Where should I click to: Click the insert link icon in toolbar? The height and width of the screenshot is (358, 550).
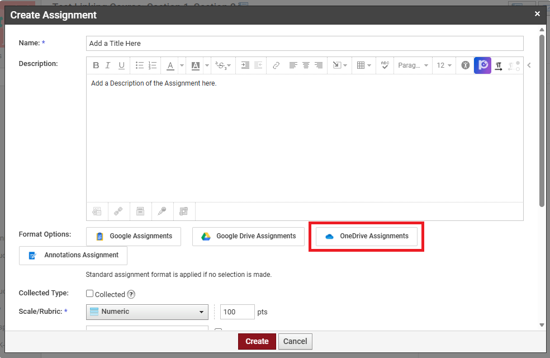276,65
